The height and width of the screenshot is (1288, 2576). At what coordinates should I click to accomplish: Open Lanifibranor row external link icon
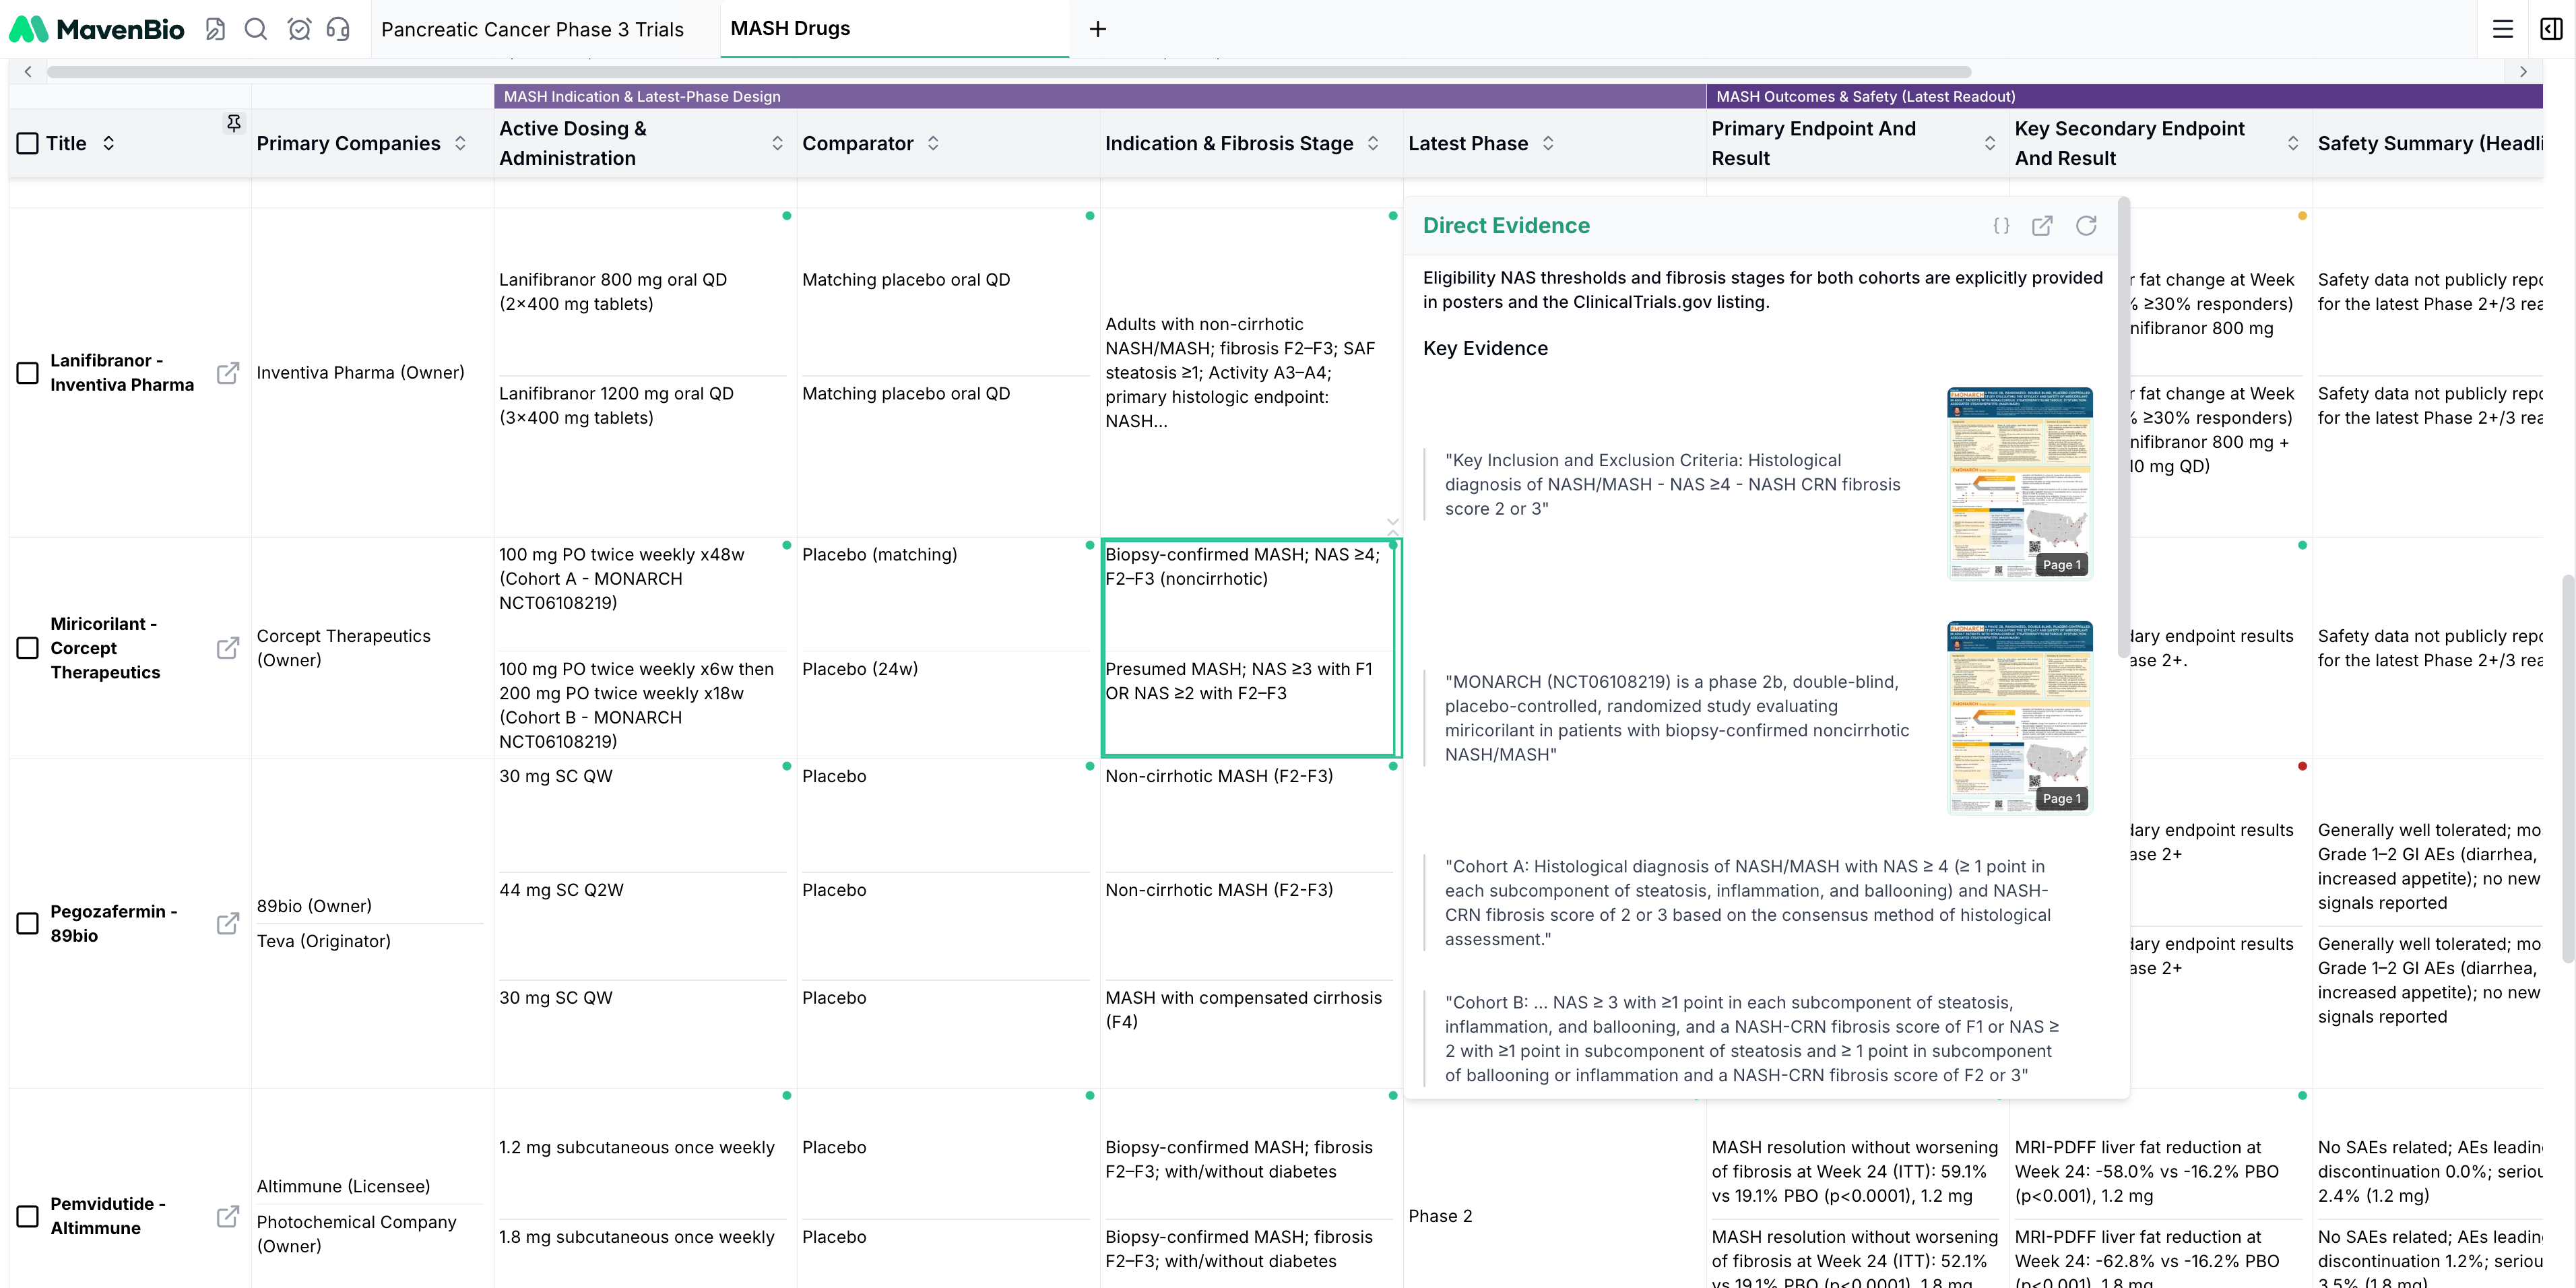pos(228,373)
